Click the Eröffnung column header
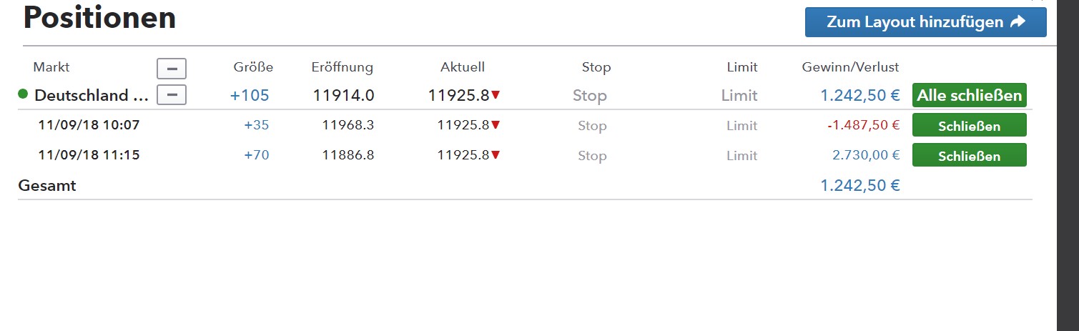 click(x=342, y=67)
